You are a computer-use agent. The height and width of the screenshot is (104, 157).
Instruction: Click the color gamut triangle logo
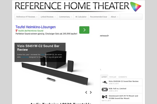(x=136, y=6)
